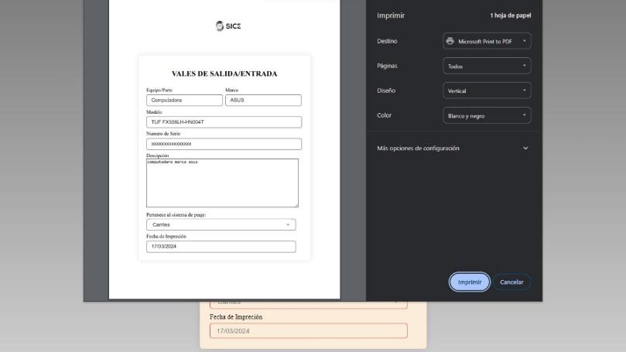Click the Imprimir button
This screenshot has width=626, height=352.
[x=470, y=282]
